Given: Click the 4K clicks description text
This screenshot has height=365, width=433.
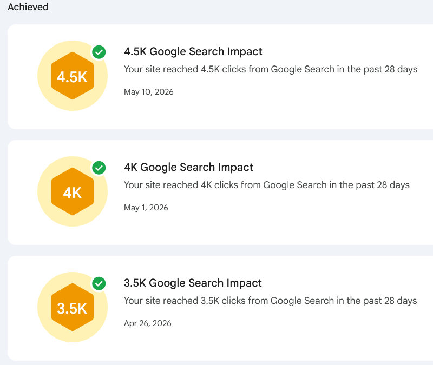Looking at the screenshot, I should 267,185.
